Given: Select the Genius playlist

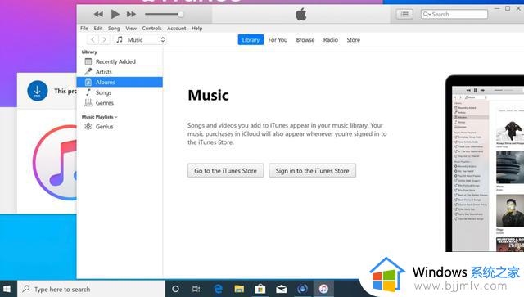Looking at the screenshot, I should (120, 127).
